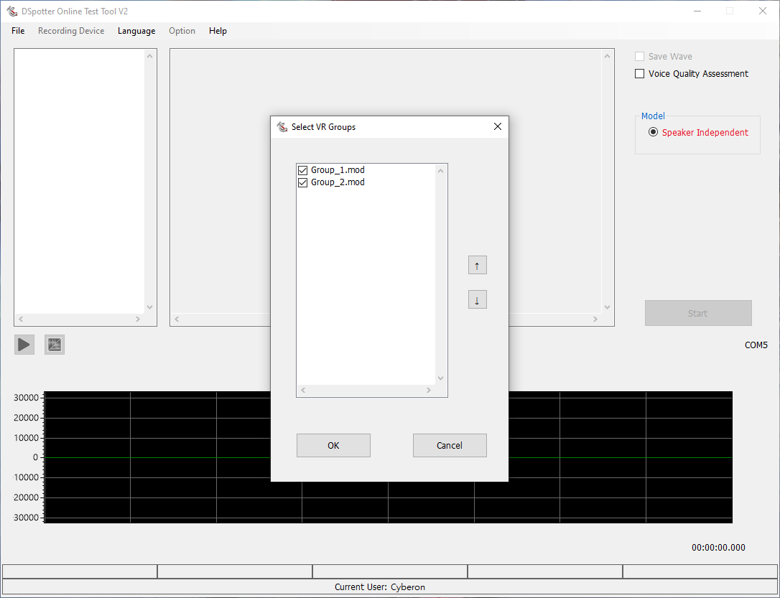Move selected group up with arrow button
The height and width of the screenshot is (598, 780).
477,266
